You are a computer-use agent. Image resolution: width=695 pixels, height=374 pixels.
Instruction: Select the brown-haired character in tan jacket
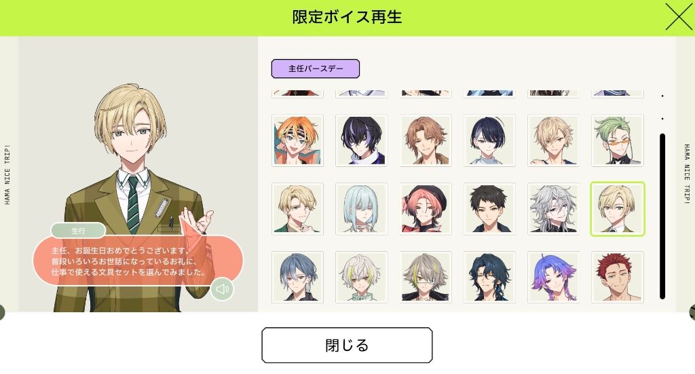pos(426,141)
